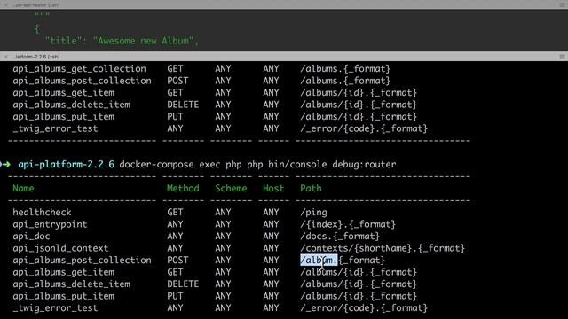Click the Scheme column header

click(231, 188)
